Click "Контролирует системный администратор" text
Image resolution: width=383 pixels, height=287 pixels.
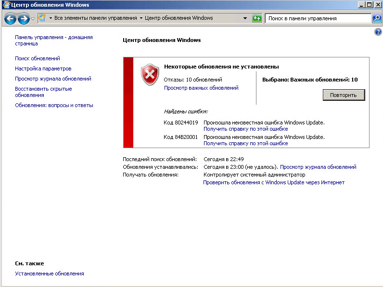tap(254, 175)
